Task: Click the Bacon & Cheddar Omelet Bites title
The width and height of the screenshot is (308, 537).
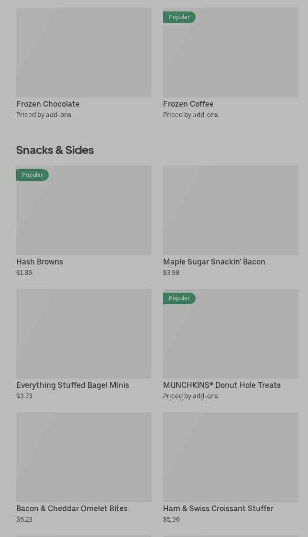Action: (x=72, y=508)
